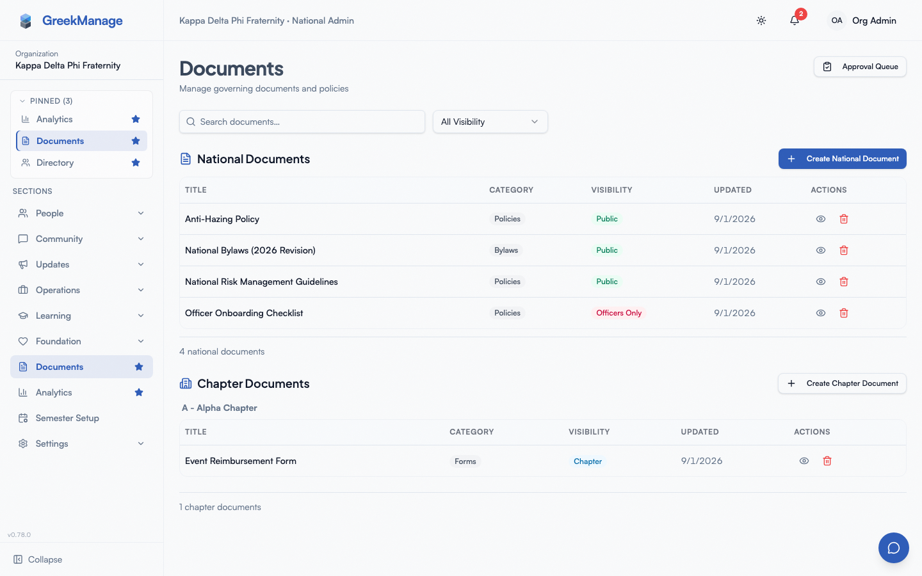The image size is (922, 576).
Task: View the Anti-Hazing Policy eye icon
Action: coord(821,219)
